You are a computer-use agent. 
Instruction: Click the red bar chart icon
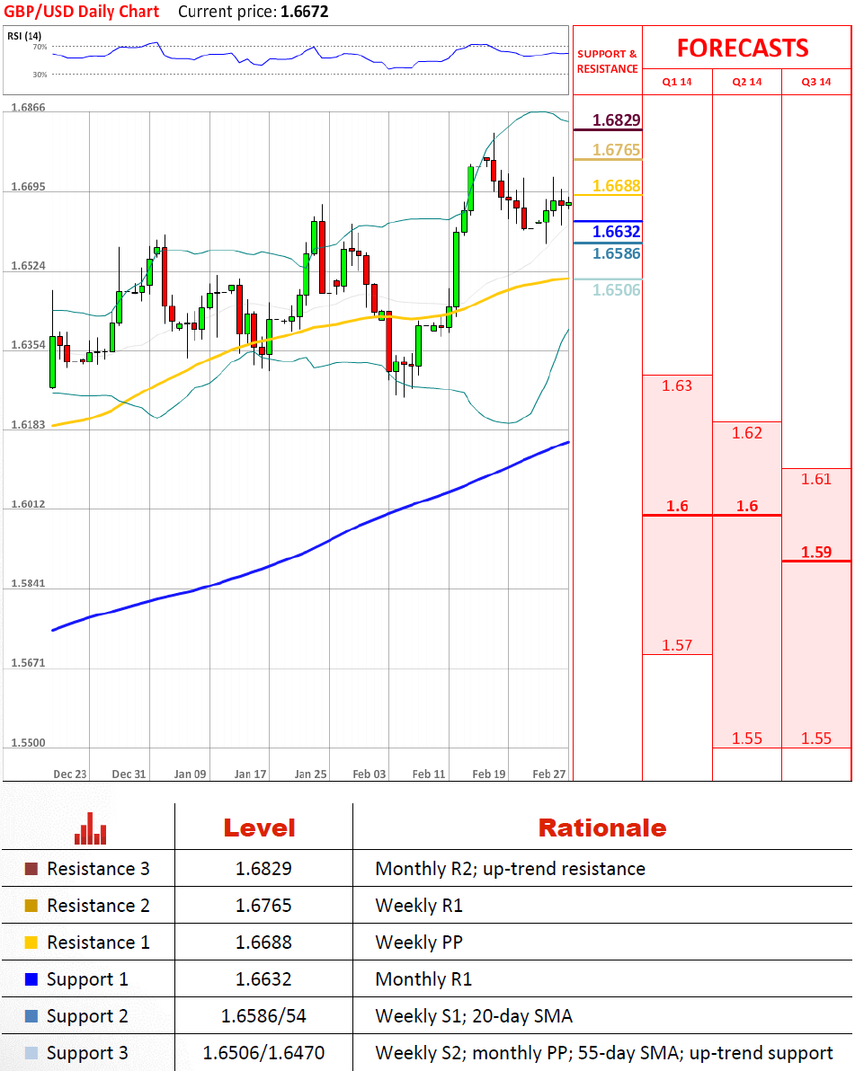tap(90, 828)
